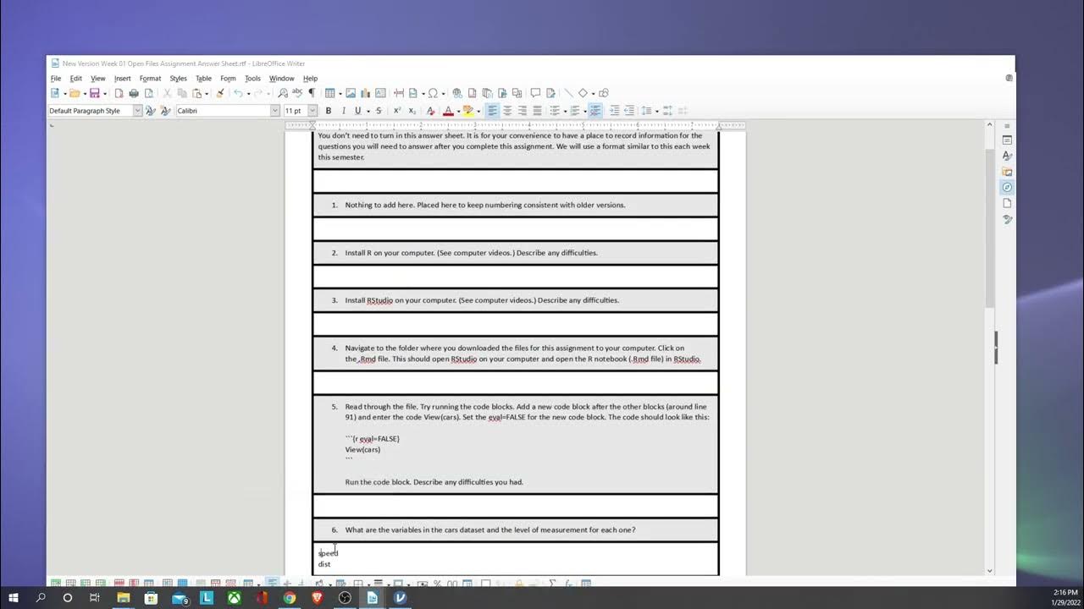Open the Format menu

150,79
